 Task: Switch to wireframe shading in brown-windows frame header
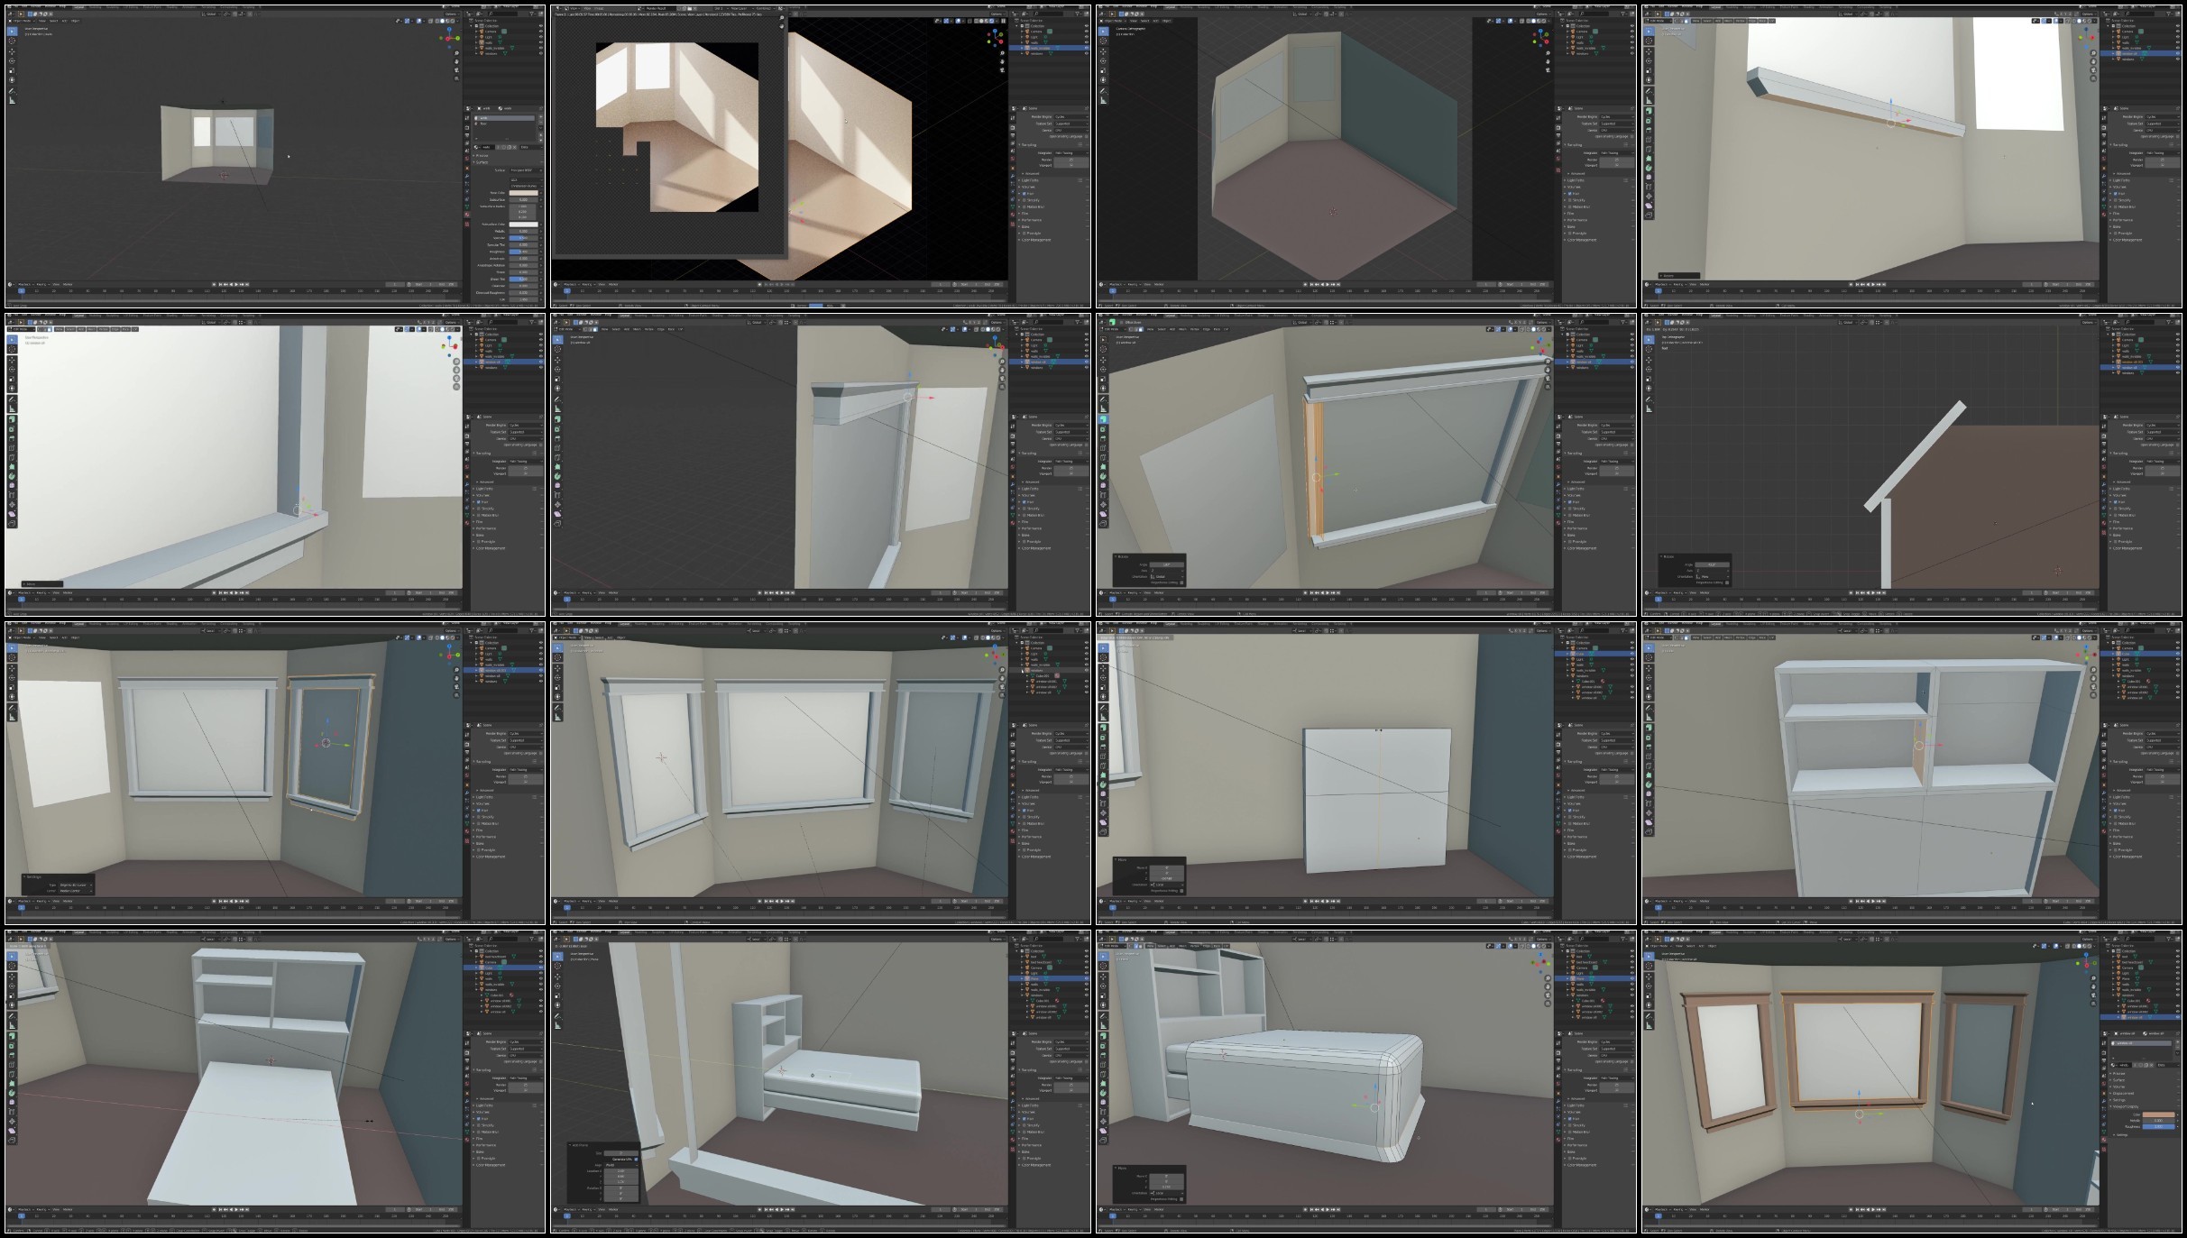tap(2074, 946)
